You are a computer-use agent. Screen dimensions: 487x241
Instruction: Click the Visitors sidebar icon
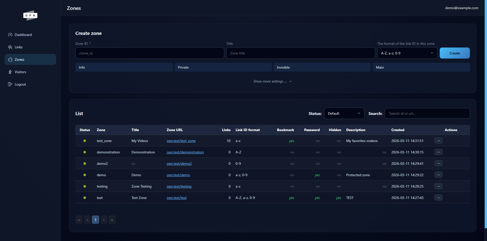click(10, 72)
